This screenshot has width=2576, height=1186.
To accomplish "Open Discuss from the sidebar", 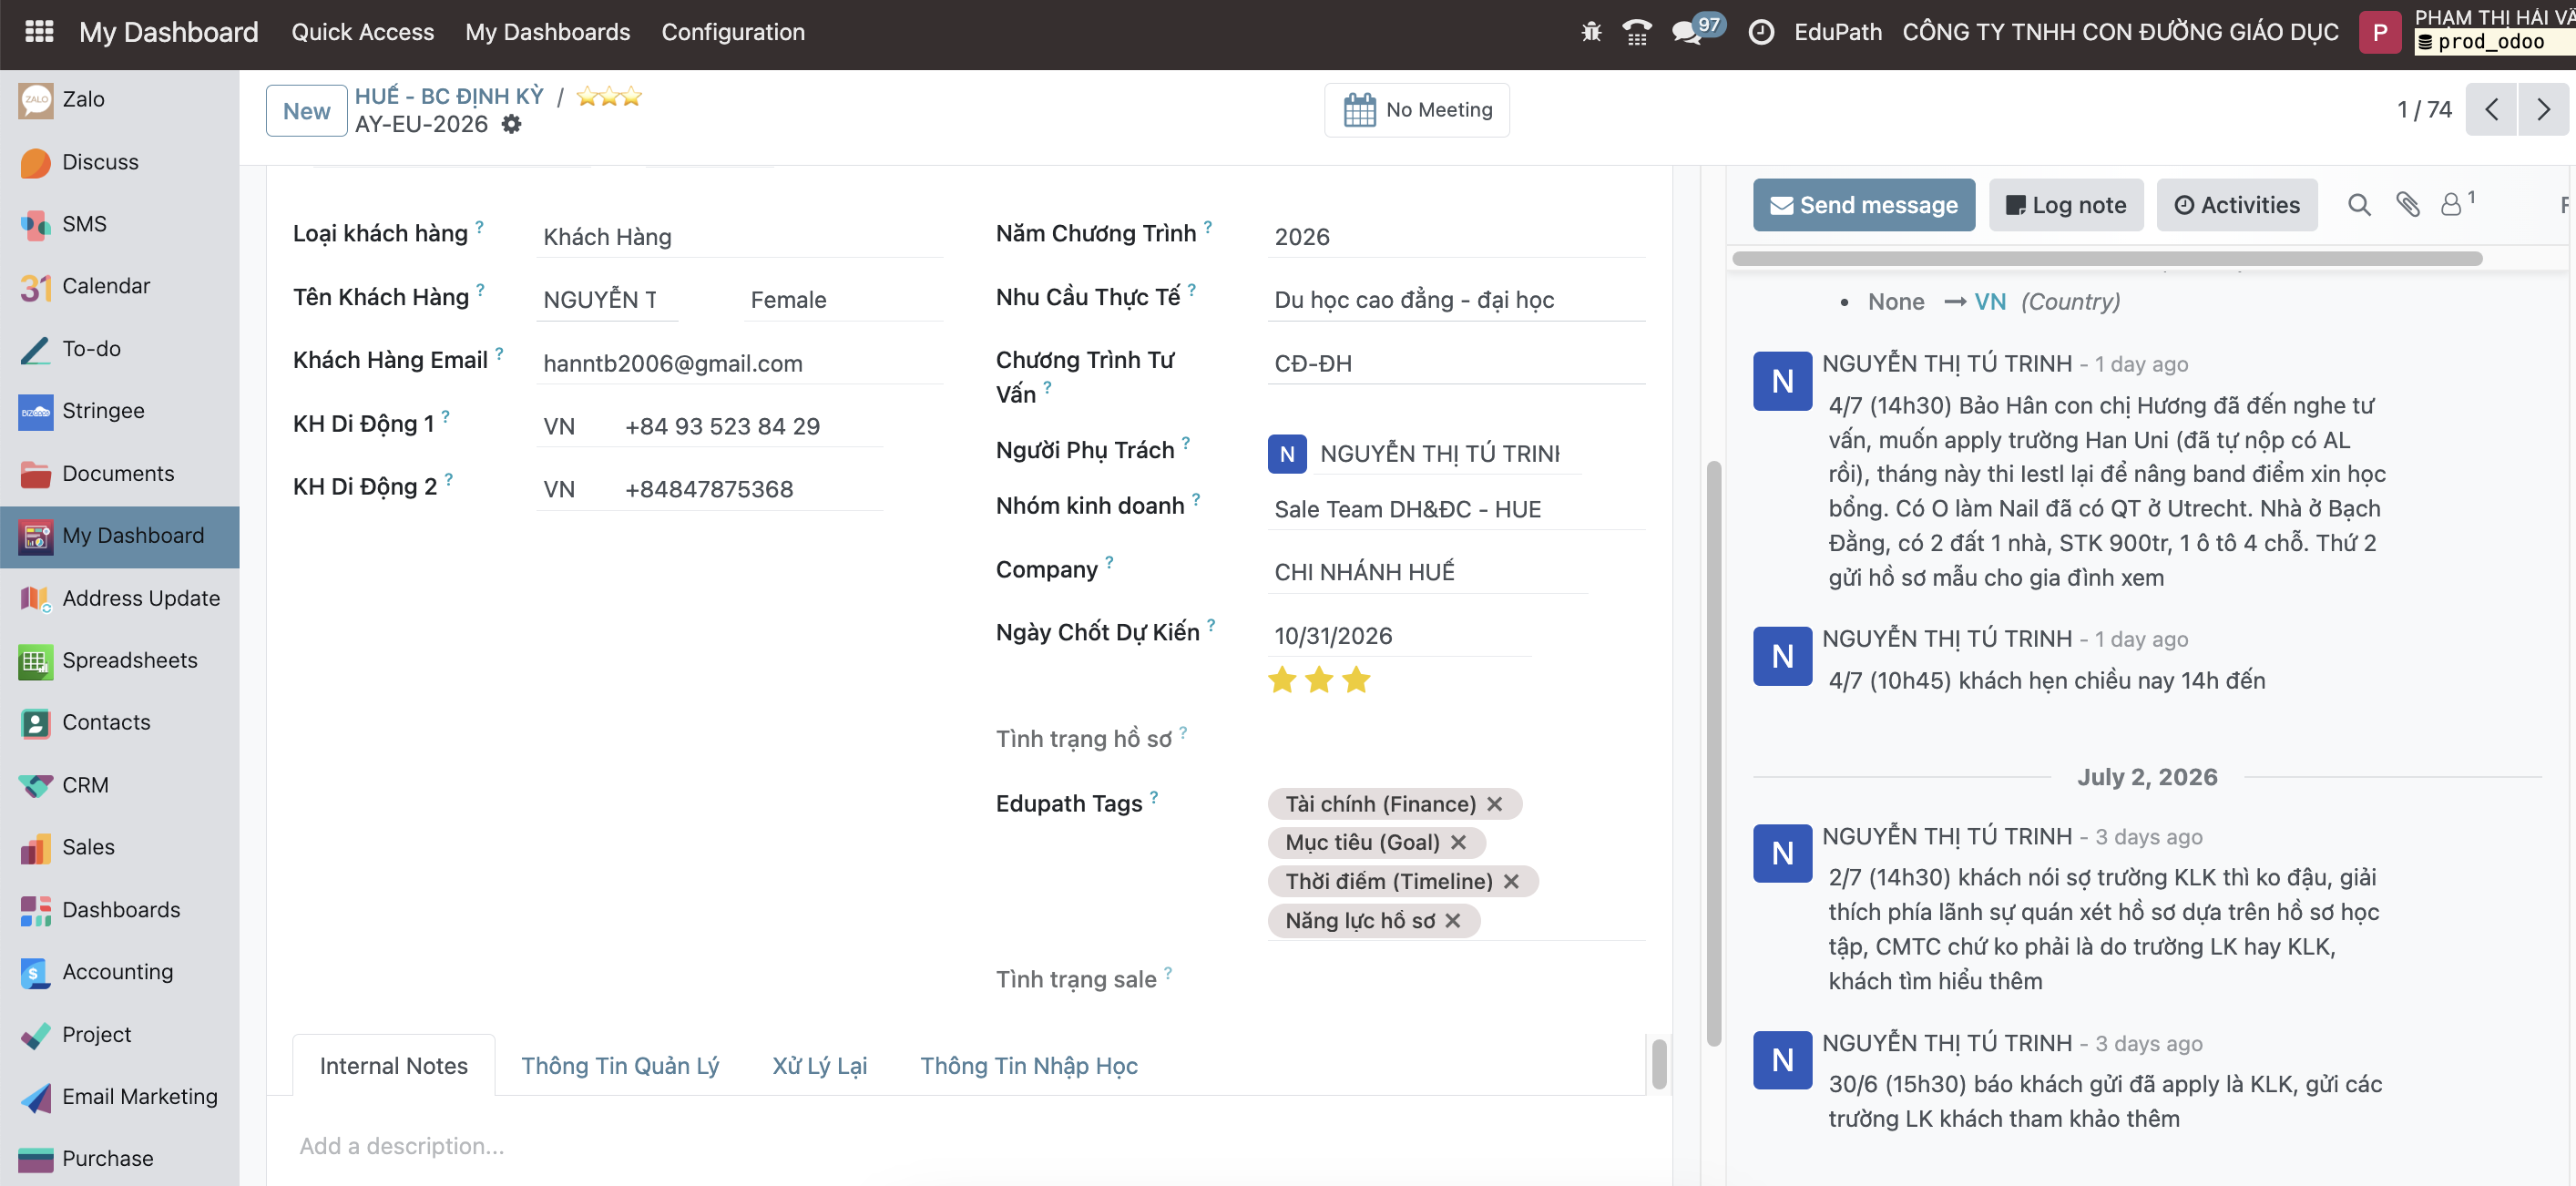I will (120, 162).
